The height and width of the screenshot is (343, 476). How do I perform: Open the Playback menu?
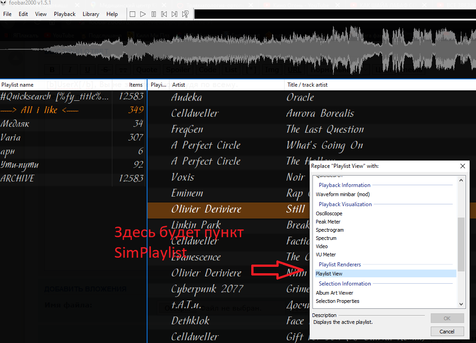[x=64, y=14]
